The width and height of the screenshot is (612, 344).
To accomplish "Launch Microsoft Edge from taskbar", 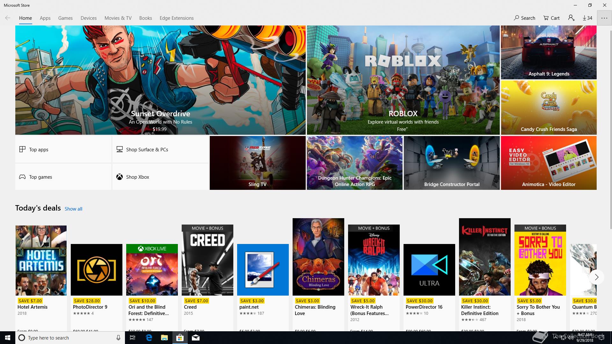I will 149,338.
